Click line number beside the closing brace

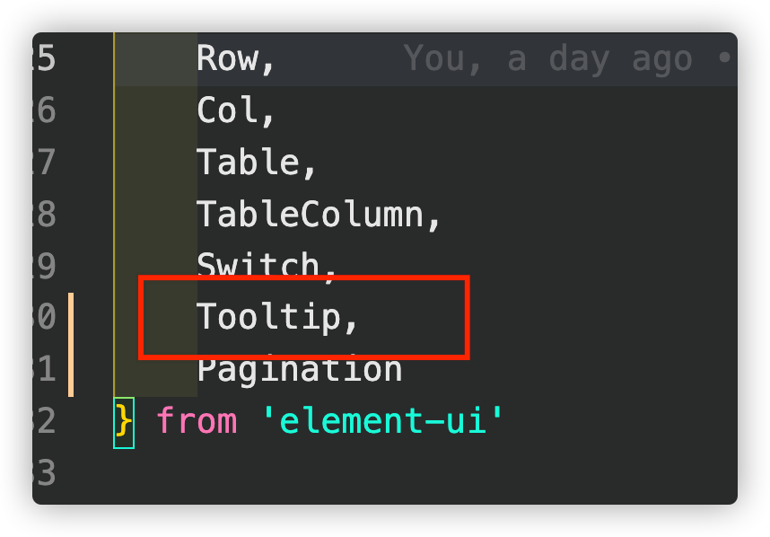(45, 421)
